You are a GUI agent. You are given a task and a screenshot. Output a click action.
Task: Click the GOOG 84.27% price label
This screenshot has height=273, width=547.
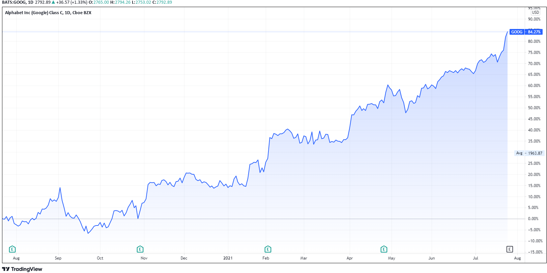click(526, 32)
